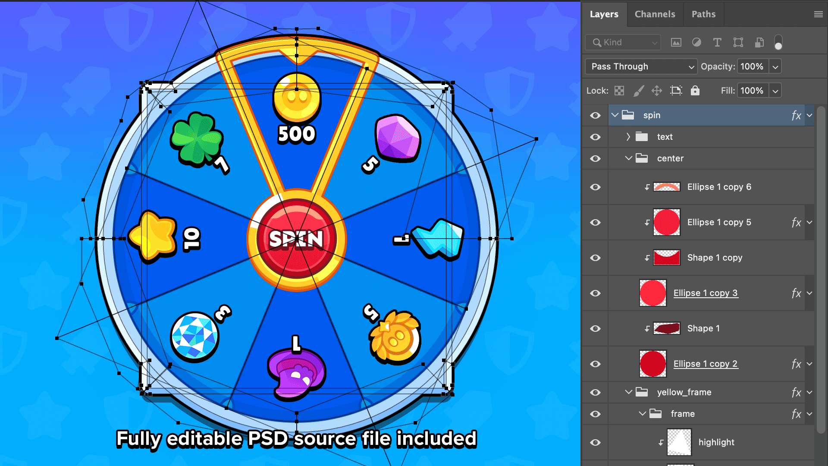The width and height of the screenshot is (828, 466).
Task: Open the Paths tab
Action: [x=703, y=14]
